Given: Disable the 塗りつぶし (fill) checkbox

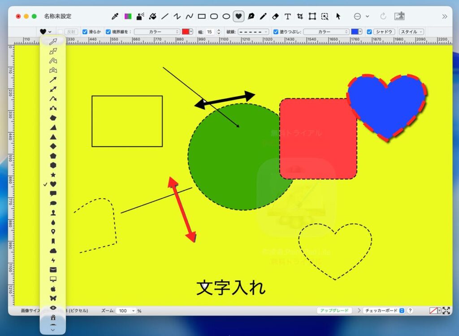Looking at the screenshot, I should (276, 32).
